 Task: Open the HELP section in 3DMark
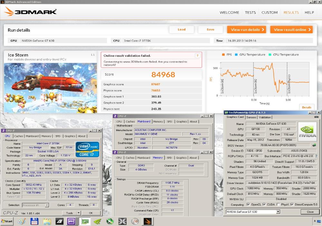click(309, 13)
